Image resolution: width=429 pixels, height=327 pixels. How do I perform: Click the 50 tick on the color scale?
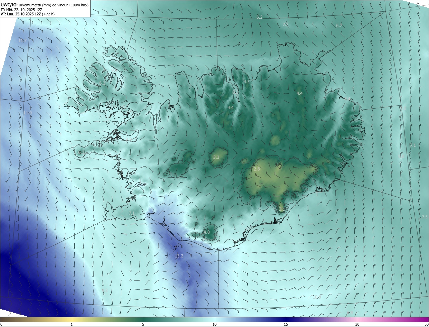point(426,324)
